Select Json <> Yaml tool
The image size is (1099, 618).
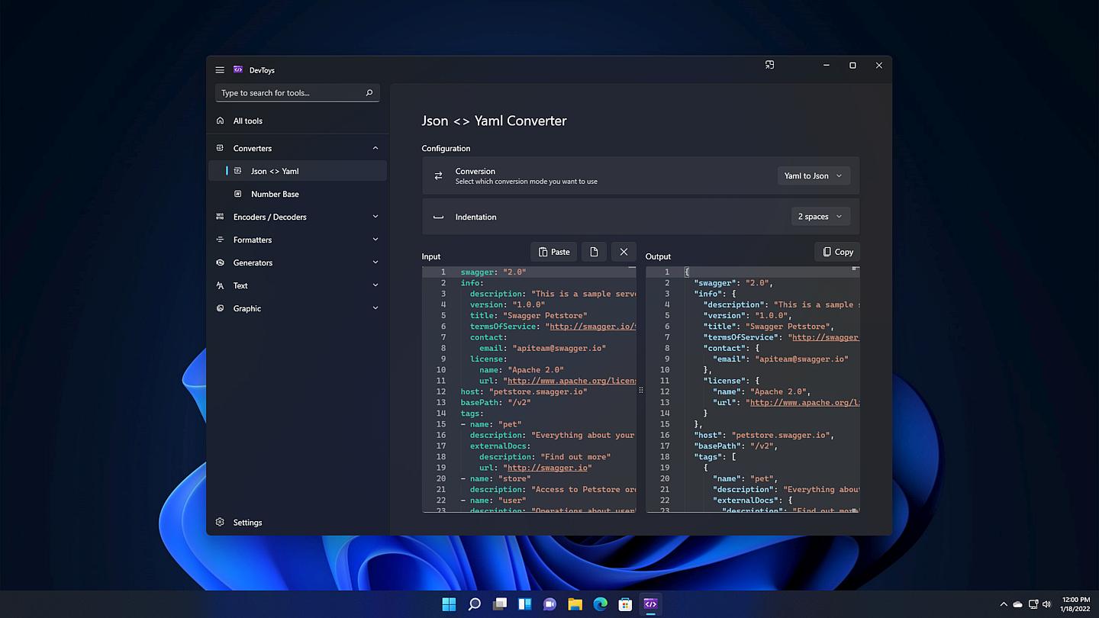pyautogui.click(x=297, y=171)
